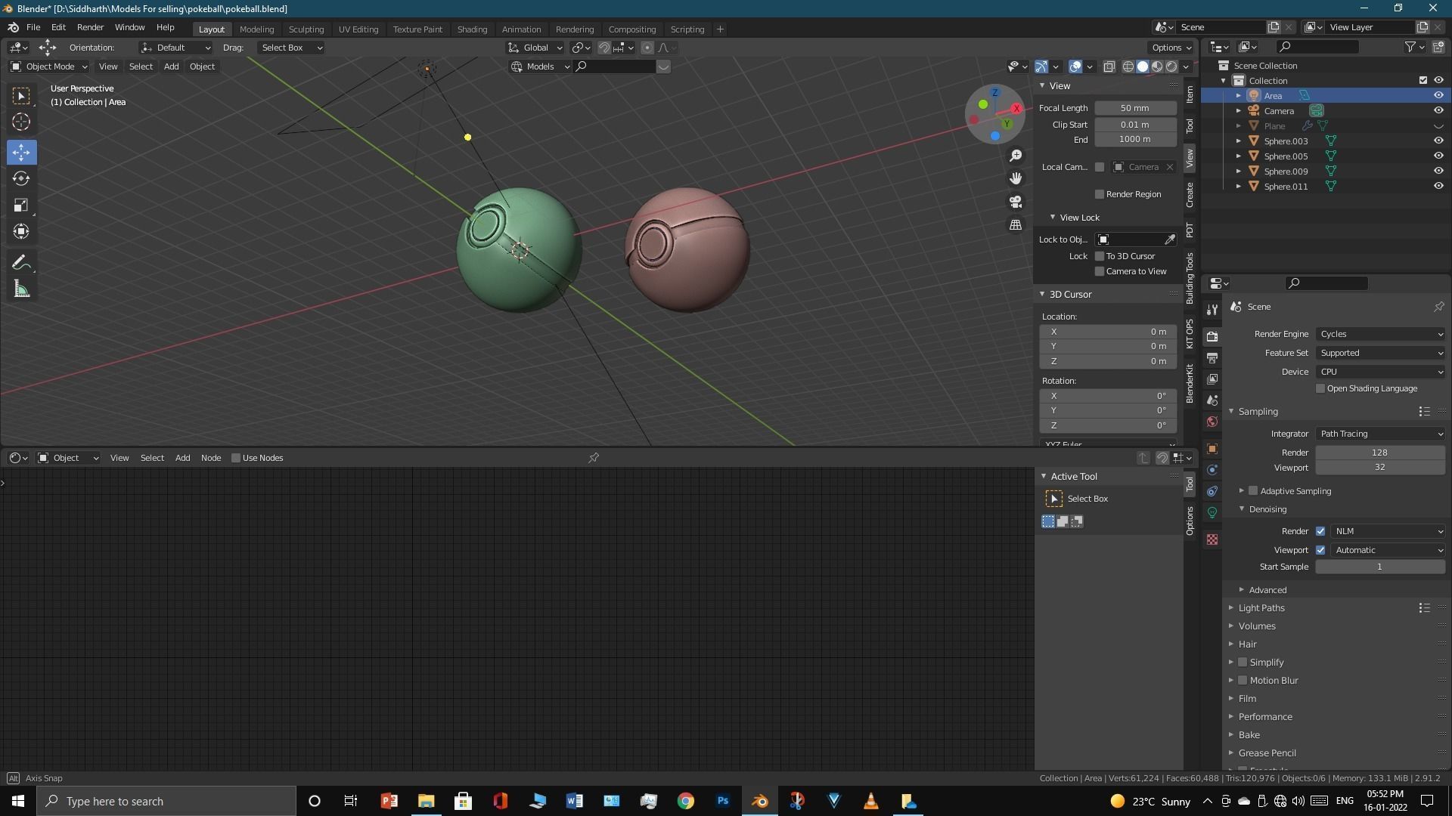
Task: Click the eyedropper for Lock to Object
Action: [1170, 240]
